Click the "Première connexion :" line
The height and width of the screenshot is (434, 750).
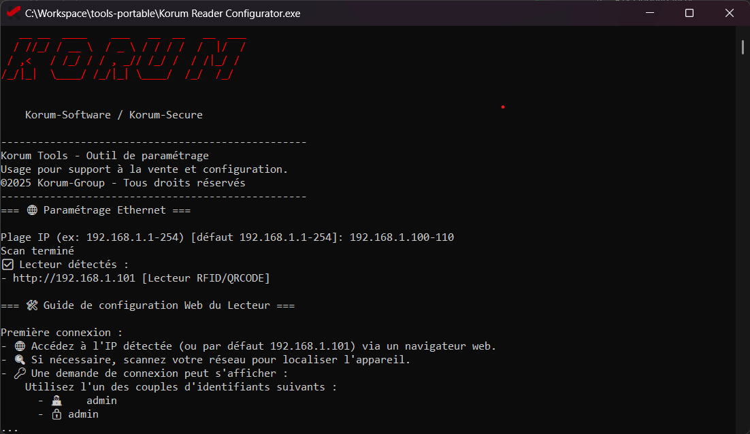tap(62, 333)
